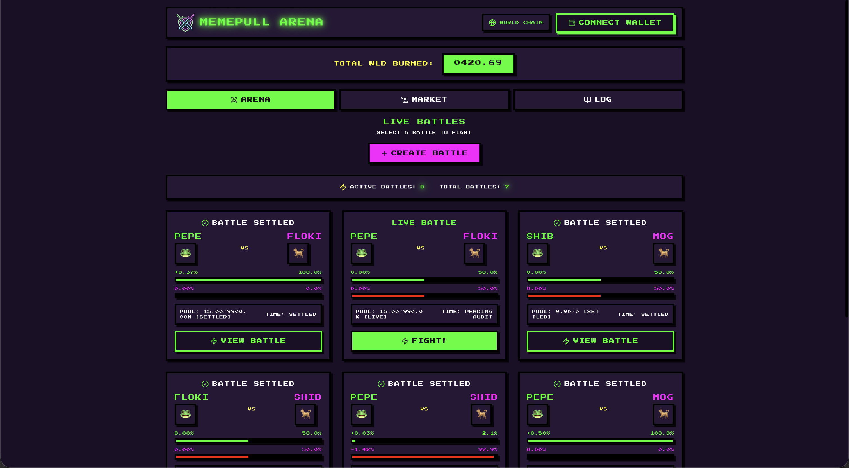Screen dimensions: 849x468
Task: Click View Battle on first PEPE vs FLOKI settled card
Action: 248,341
